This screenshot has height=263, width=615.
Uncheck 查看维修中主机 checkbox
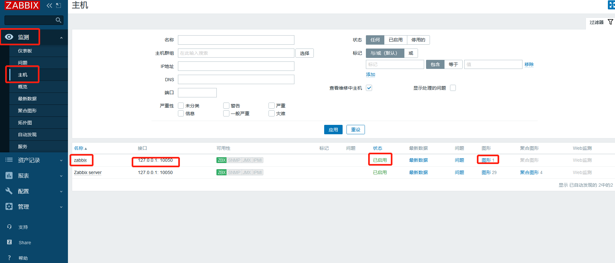point(369,88)
